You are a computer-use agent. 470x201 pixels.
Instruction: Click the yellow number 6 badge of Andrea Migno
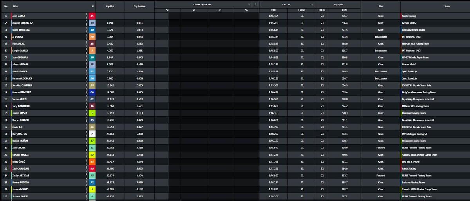(x=92, y=189)
